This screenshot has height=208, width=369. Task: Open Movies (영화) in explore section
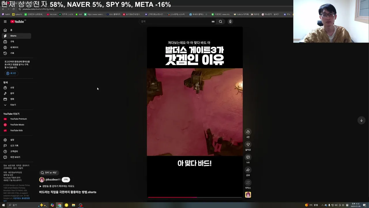16,99
